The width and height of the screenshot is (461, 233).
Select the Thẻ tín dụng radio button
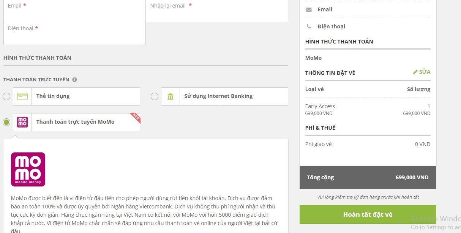[x=6, y=96]
